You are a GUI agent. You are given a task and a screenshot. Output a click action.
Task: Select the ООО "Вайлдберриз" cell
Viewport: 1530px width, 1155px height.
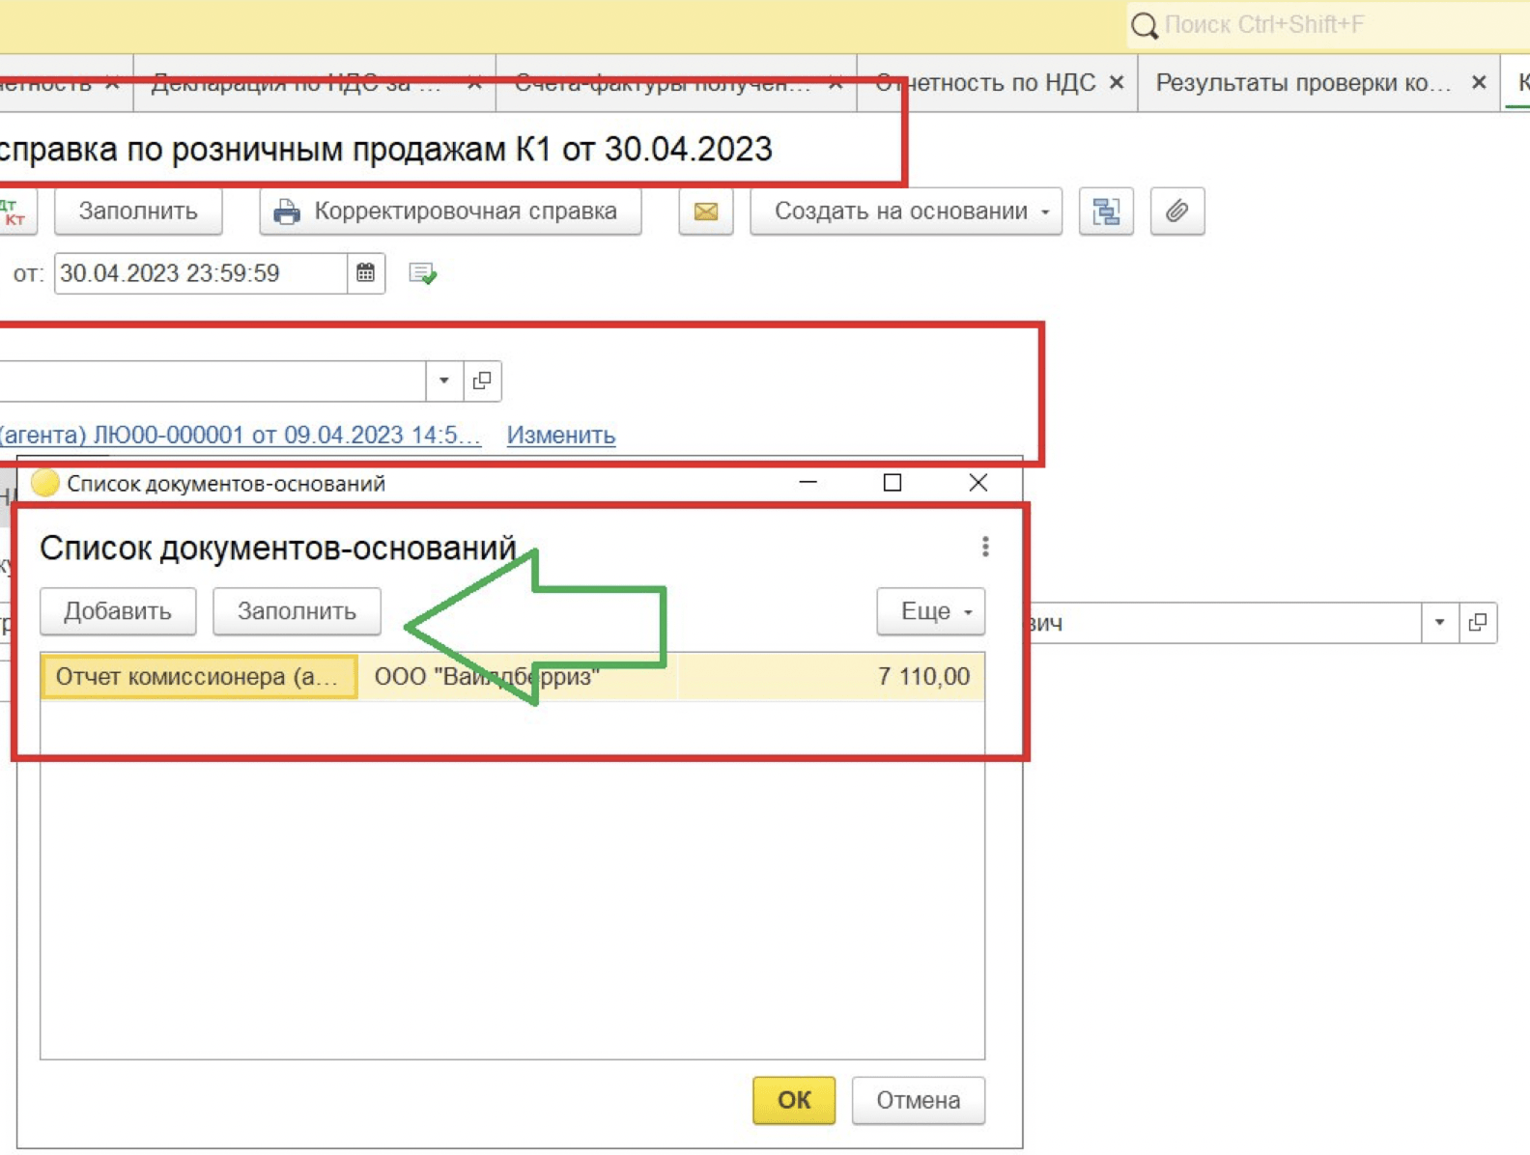pyautogui.click(x=518, y=677)
